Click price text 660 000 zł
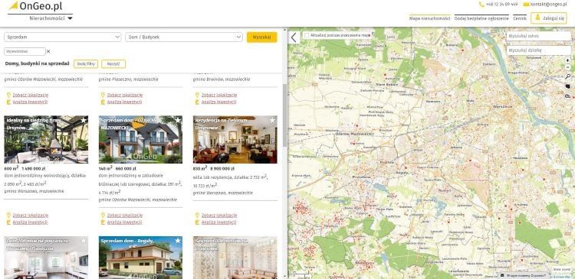Viewport: 575px width, 279px height. pyautogui.click(x=126, y=169)
